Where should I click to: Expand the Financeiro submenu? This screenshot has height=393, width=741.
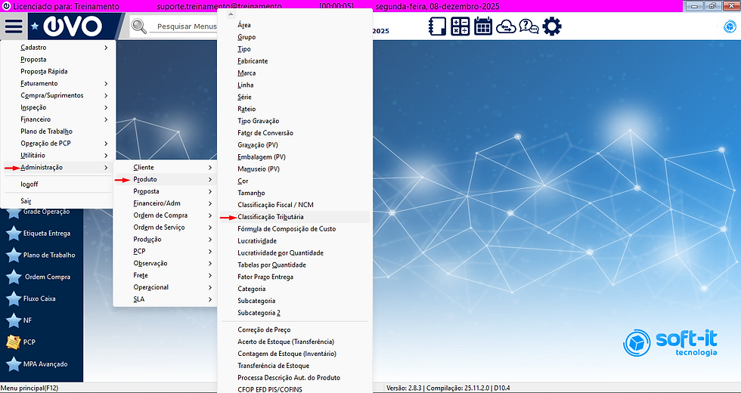(x=58, y=119)
